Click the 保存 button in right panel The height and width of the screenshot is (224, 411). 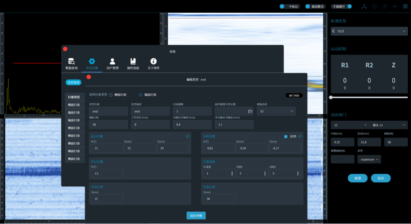pos(381,178)
